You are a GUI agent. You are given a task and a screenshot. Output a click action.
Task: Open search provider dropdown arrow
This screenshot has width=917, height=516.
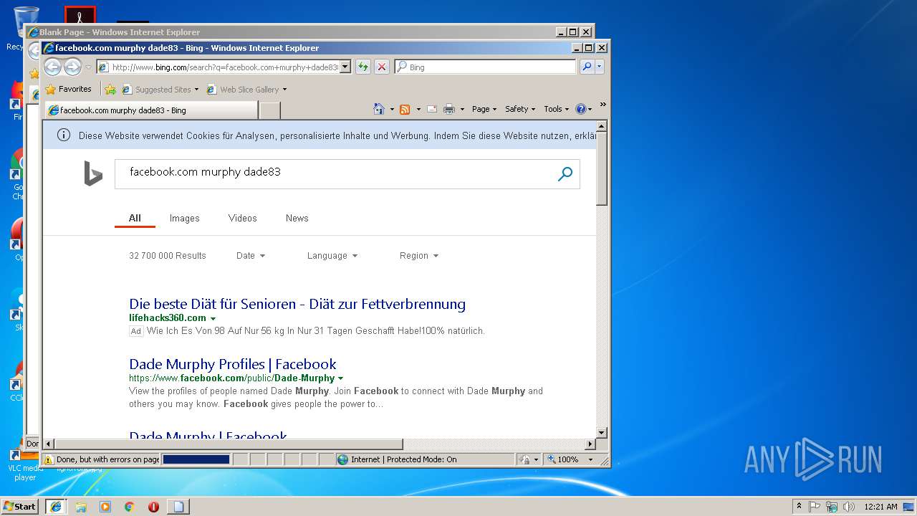600,67
